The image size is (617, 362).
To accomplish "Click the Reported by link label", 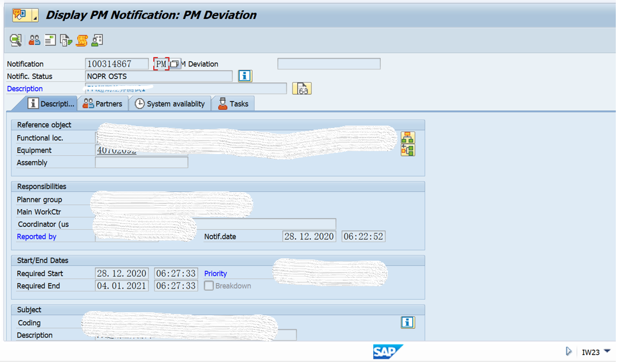I will [37, 236].
